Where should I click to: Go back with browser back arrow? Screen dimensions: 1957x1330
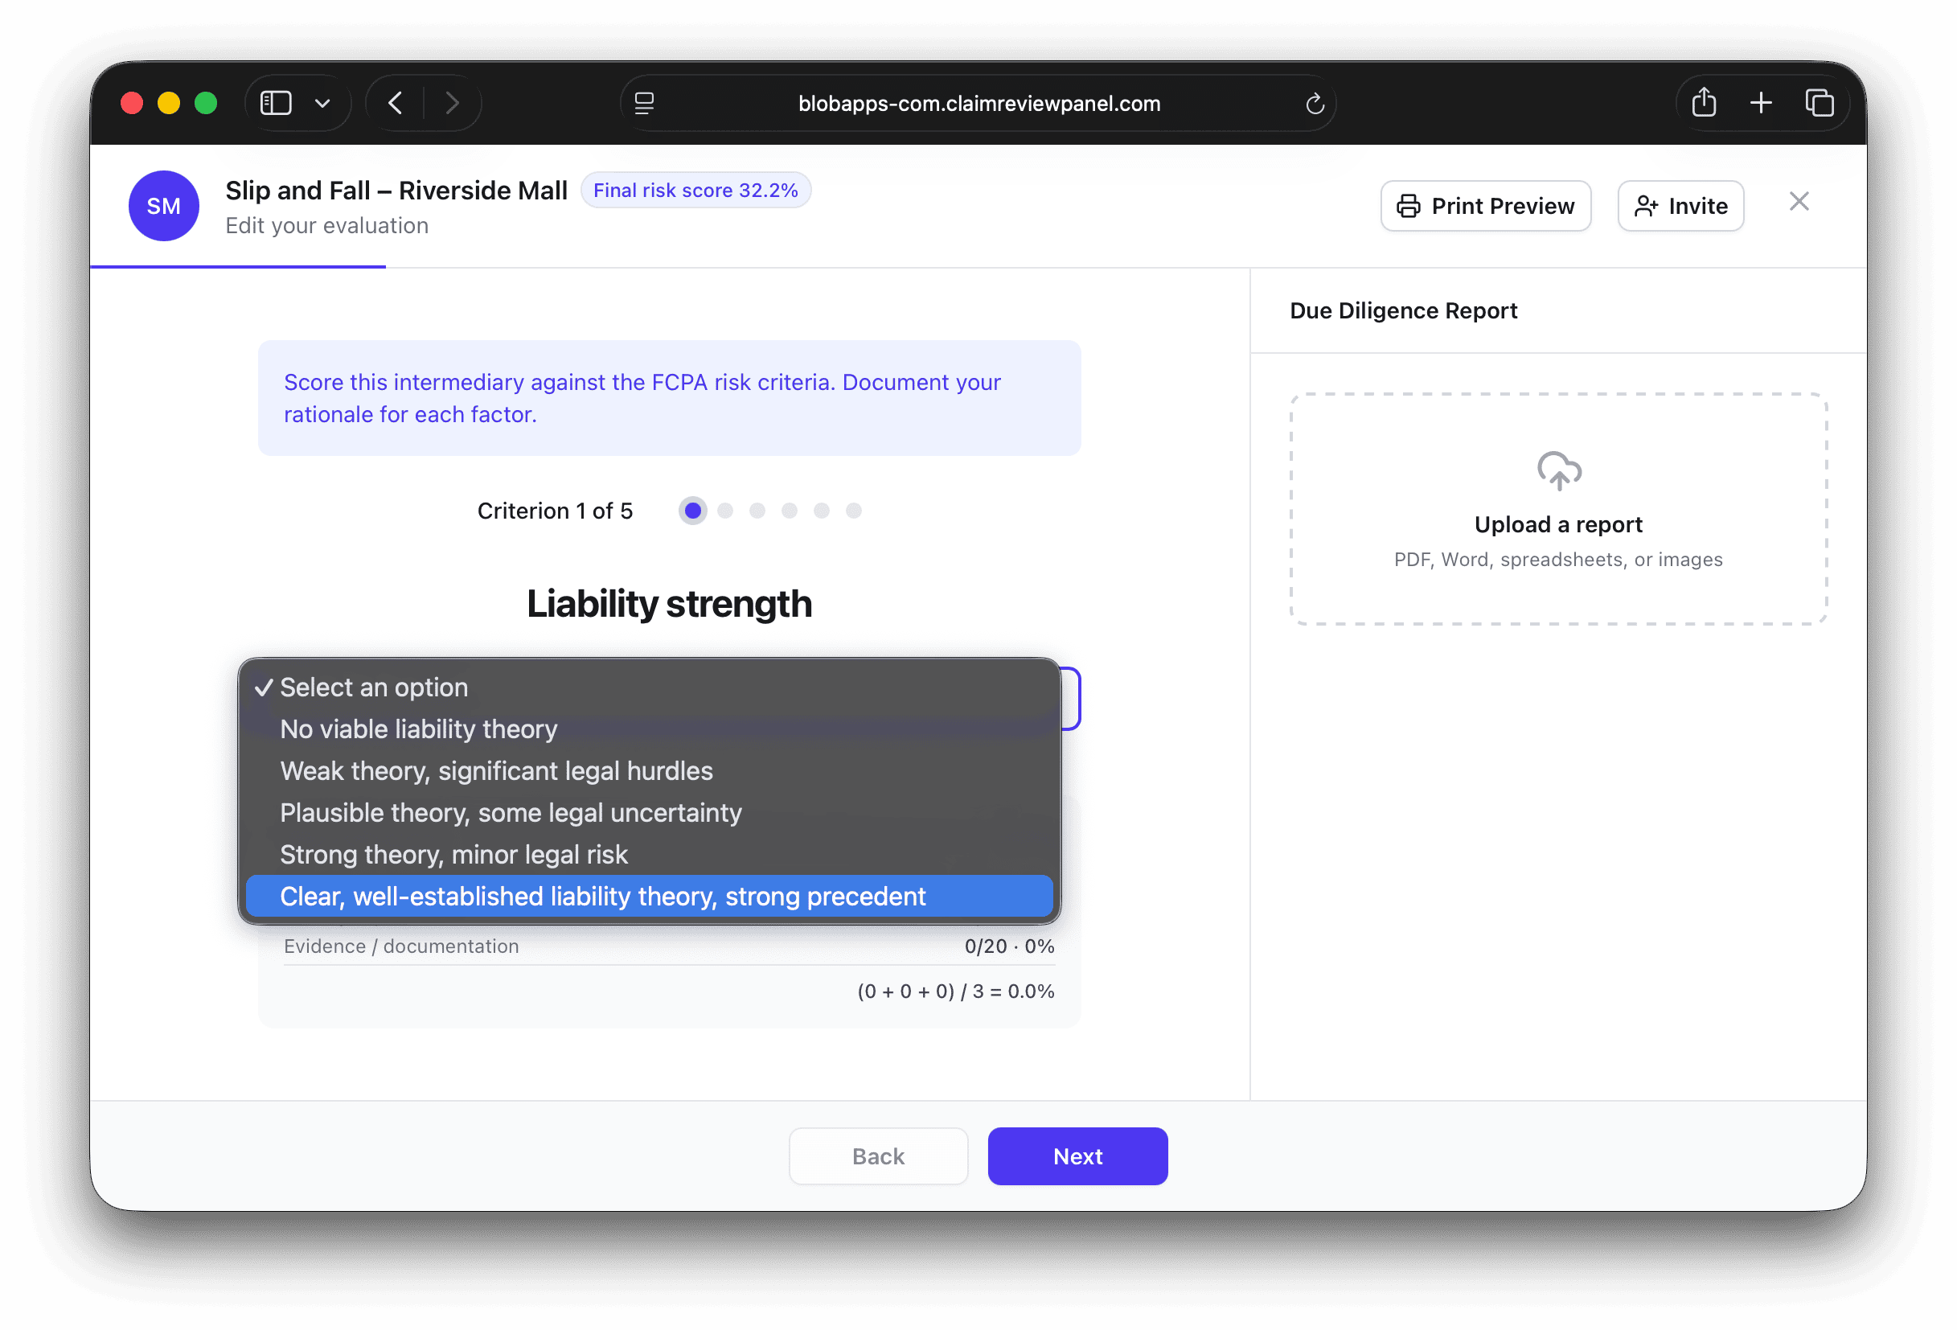396,103
